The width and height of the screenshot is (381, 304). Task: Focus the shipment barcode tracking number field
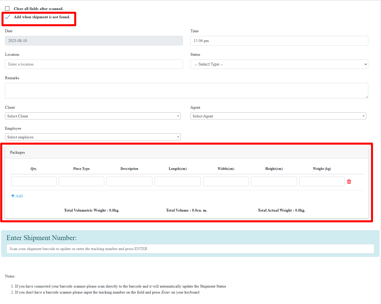[190, 249]
